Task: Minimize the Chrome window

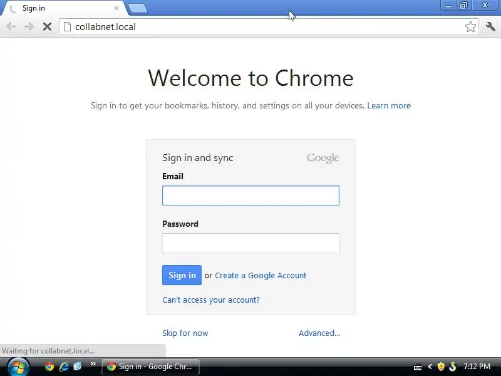Action: tap(448, 6)
